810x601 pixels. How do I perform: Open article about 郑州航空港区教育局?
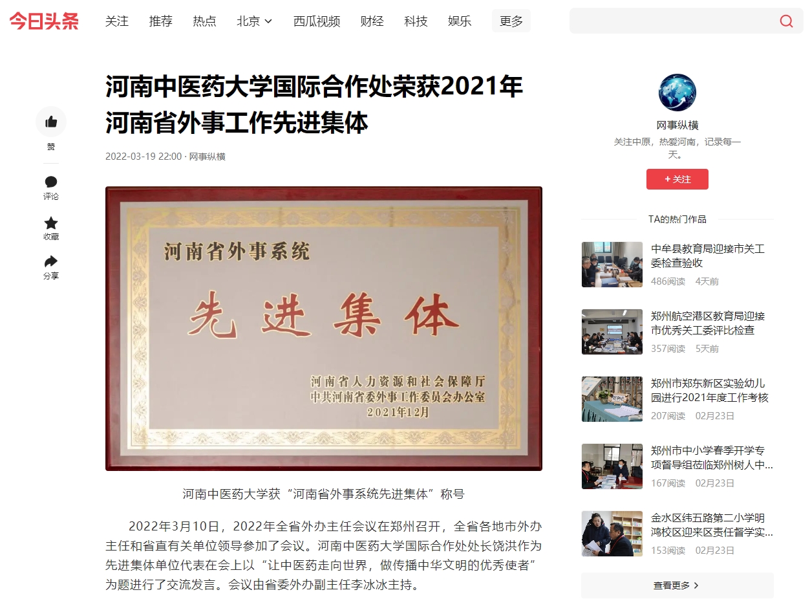(708, 323)
